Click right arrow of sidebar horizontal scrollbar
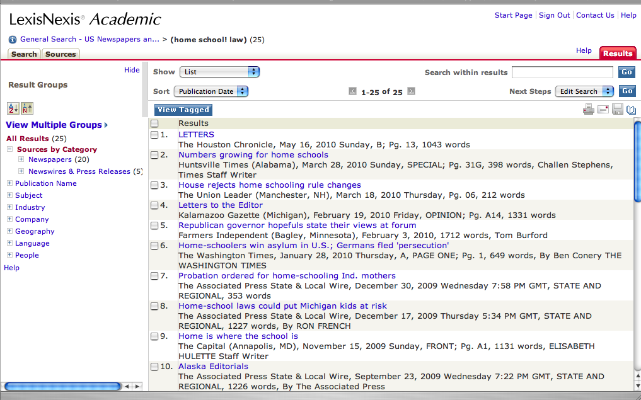Image resolution: width=641 pixels, height=400 pixels. [x=137, y=386]
